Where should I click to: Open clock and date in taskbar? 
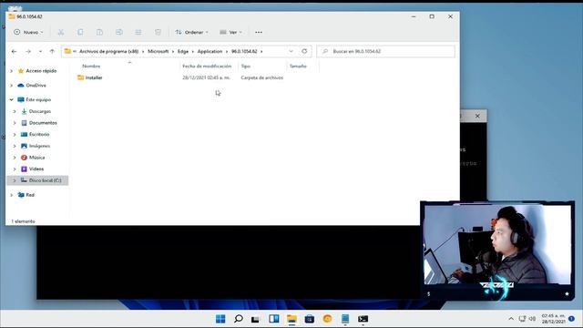(x=553, y=319)
